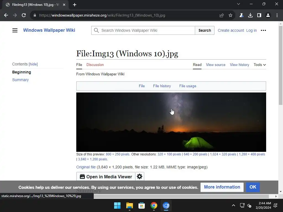
Task: Accept cookies with OK button
Action: (x=253, y=187)
